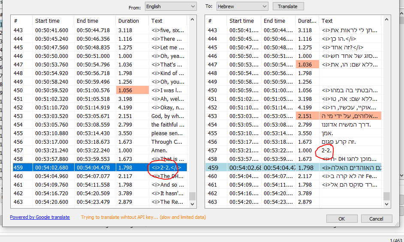Screen dimensions: 404x242
Task: Select English row 457 text 'Amen.'
Action: point(159,151)
